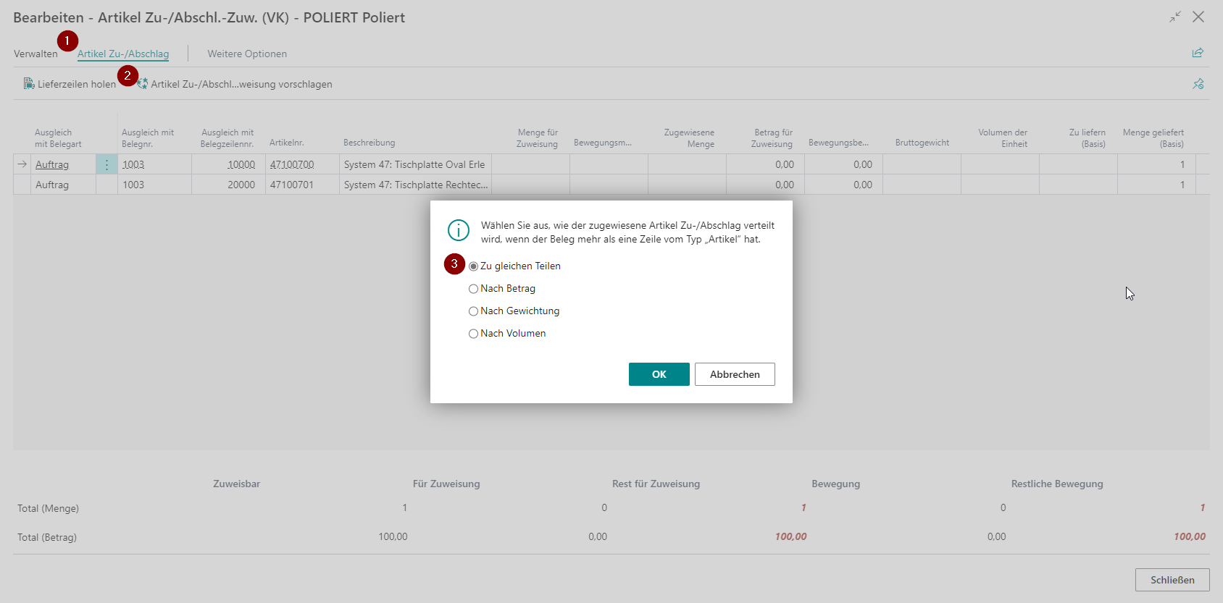
Task: Select the Zu gleichen Teilen option
Action: tap(515, 266)
